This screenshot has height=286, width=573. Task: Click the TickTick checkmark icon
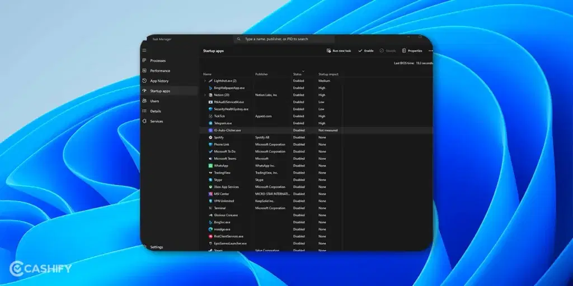210,116
